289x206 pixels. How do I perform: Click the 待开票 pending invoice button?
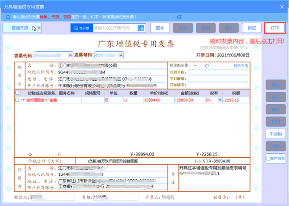81,28
